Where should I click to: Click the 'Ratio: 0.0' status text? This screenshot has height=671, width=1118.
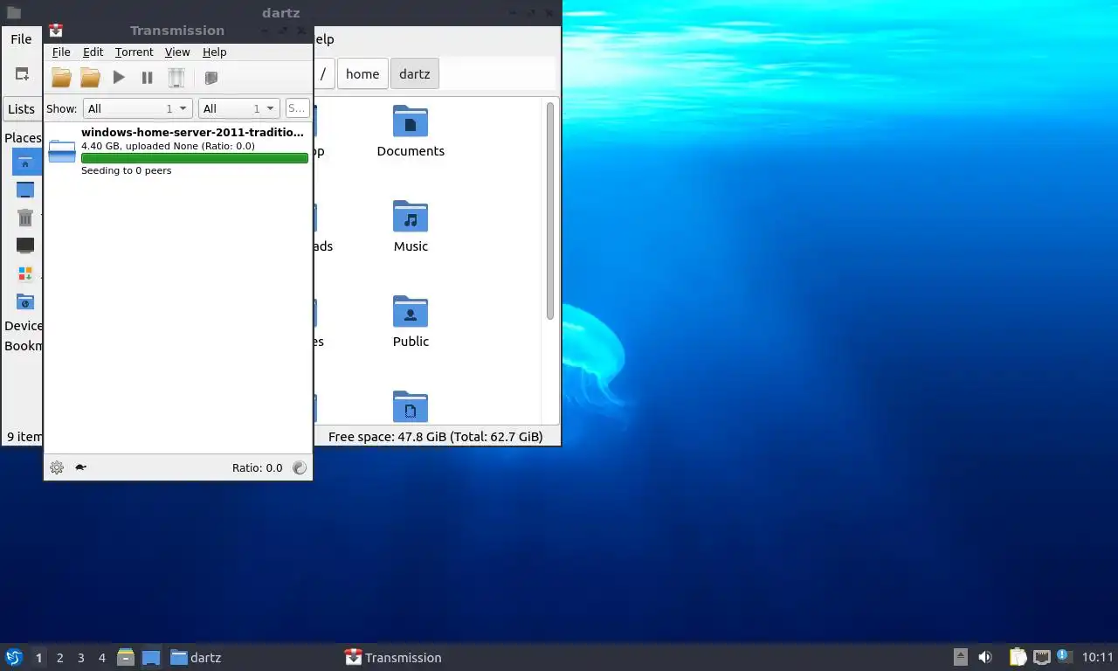pyautogui.click(x=257, y=467)
